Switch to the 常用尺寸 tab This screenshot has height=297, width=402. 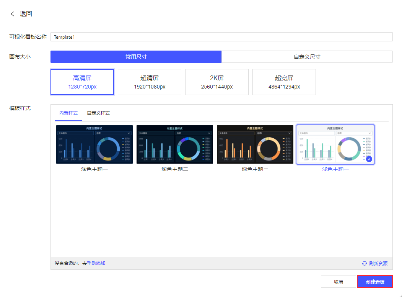(x=136, y=56)
